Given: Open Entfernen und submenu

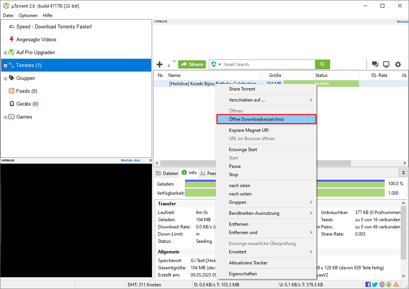Looking at the screenshot, I should click(x=266, y=232).
